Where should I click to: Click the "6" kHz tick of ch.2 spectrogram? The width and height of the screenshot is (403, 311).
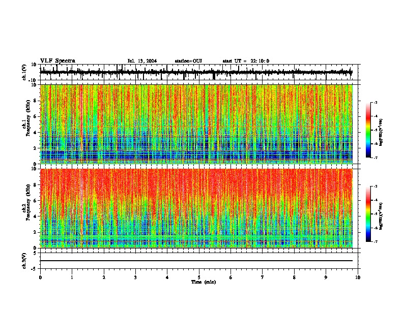pyautogui.click(x=35, y=201)
